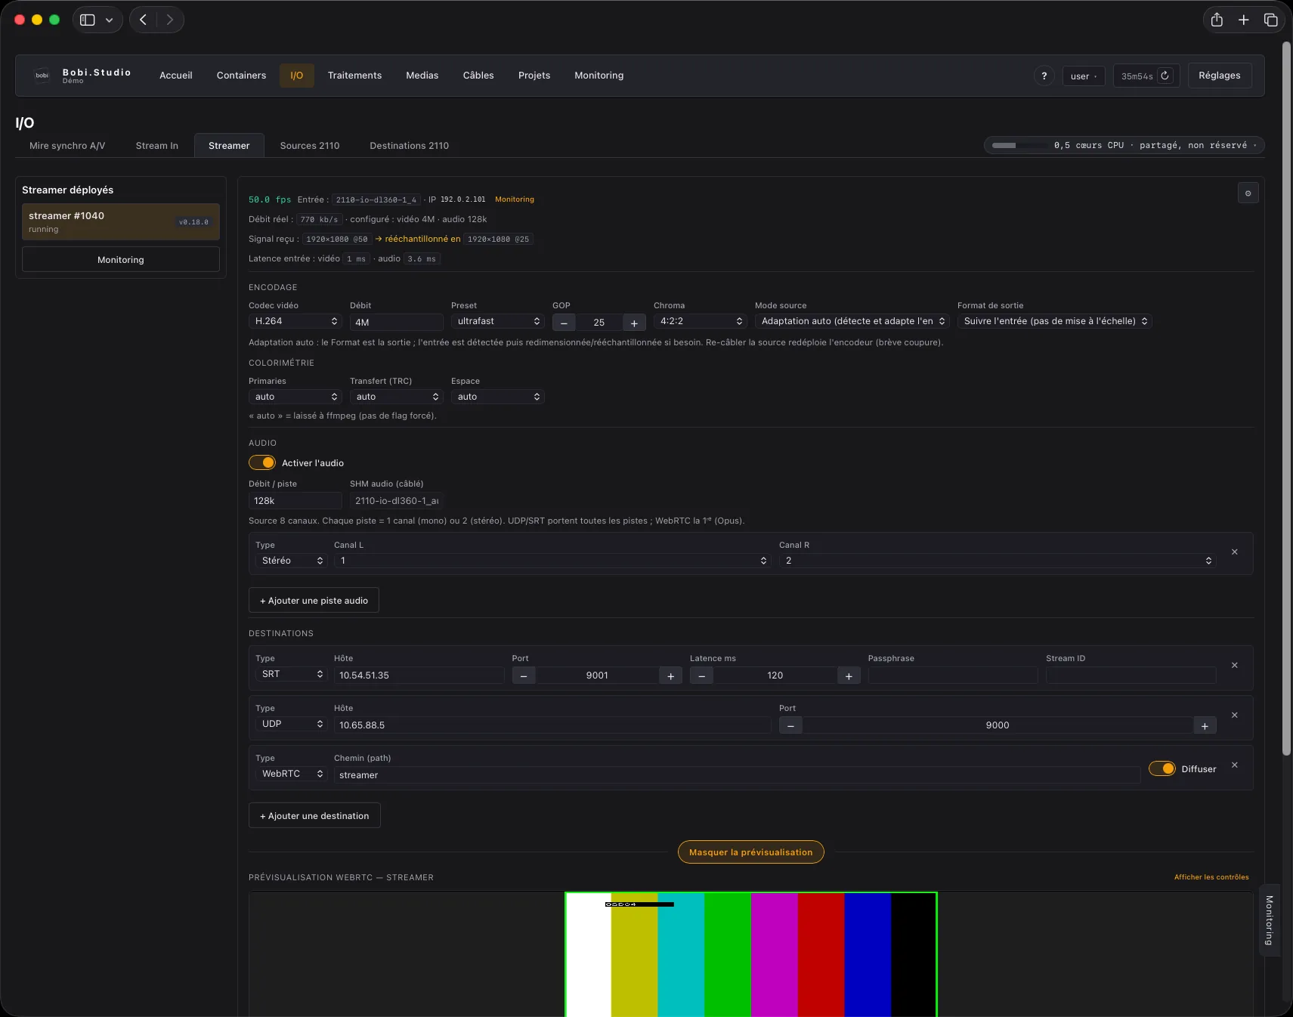Open the WebRTC destination type dropdown
Screen dimensions: 1293x1017
coord(291,774)
